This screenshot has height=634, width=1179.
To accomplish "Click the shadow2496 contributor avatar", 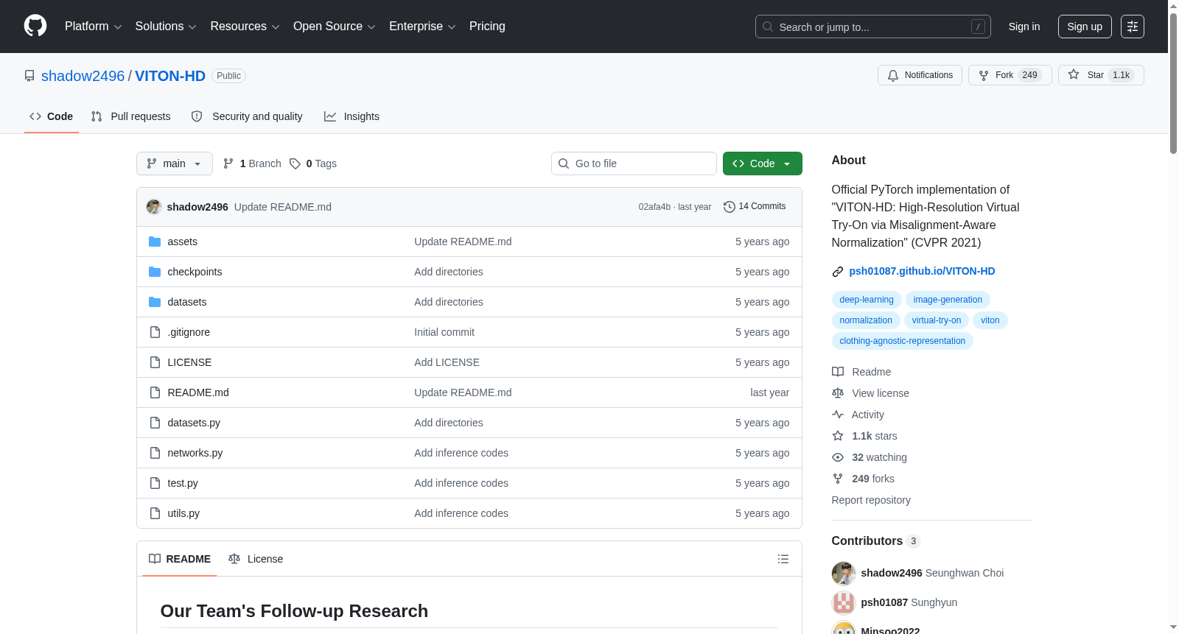I will [x=844, y=573].
